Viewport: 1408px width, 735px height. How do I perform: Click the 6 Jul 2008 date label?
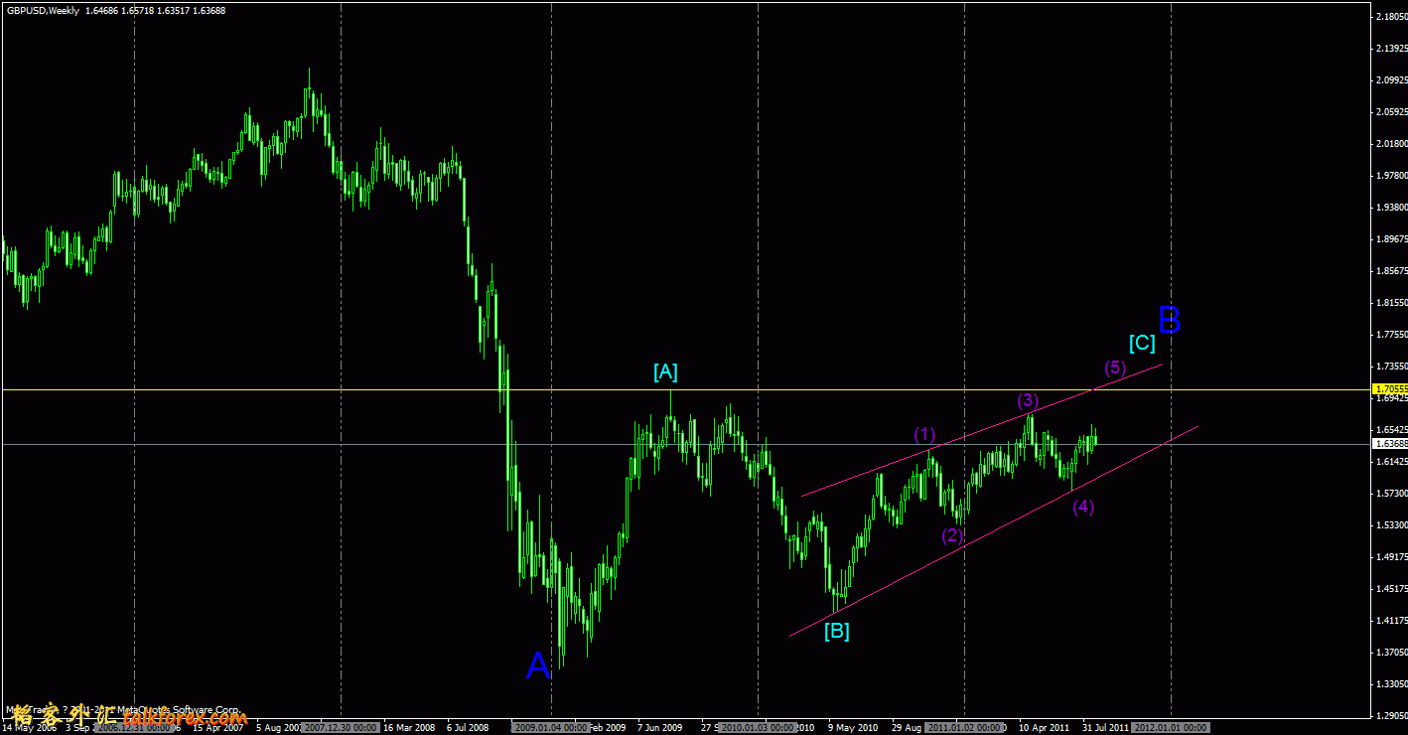point(470,728)
